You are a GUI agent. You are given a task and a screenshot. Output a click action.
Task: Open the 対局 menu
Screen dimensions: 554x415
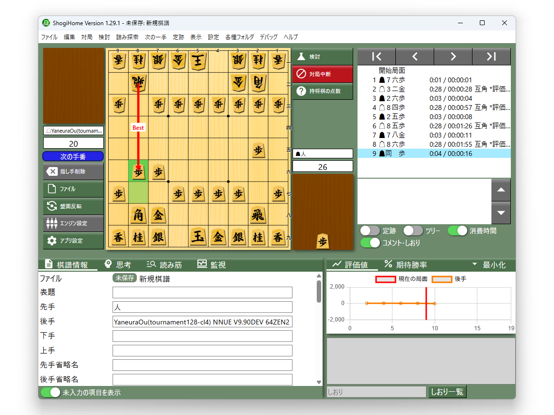pos(86,37)
